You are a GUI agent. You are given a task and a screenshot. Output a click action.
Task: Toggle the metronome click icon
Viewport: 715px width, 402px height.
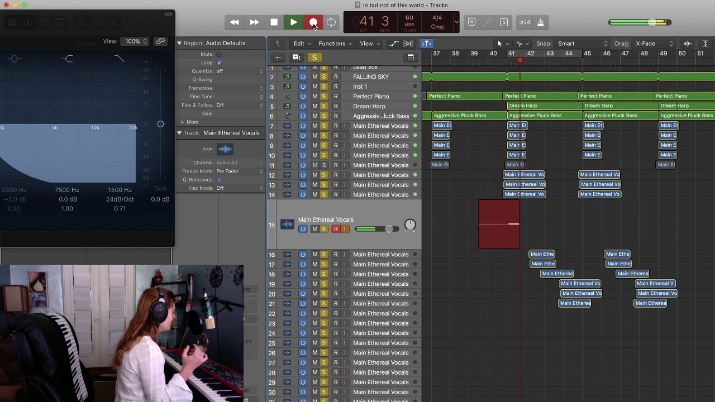540,22
